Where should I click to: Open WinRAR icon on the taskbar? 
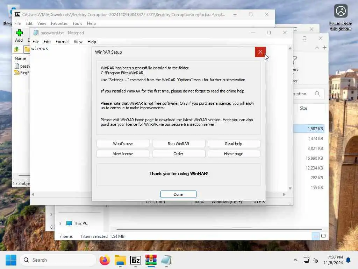tap(151, 260)
